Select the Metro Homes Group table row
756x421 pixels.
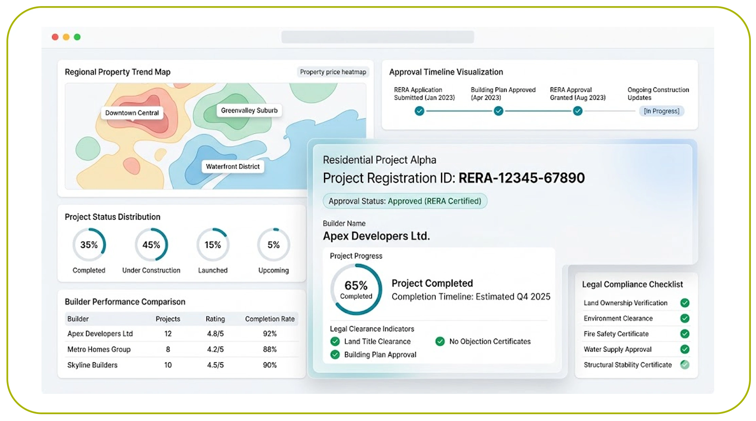point(182,349)
